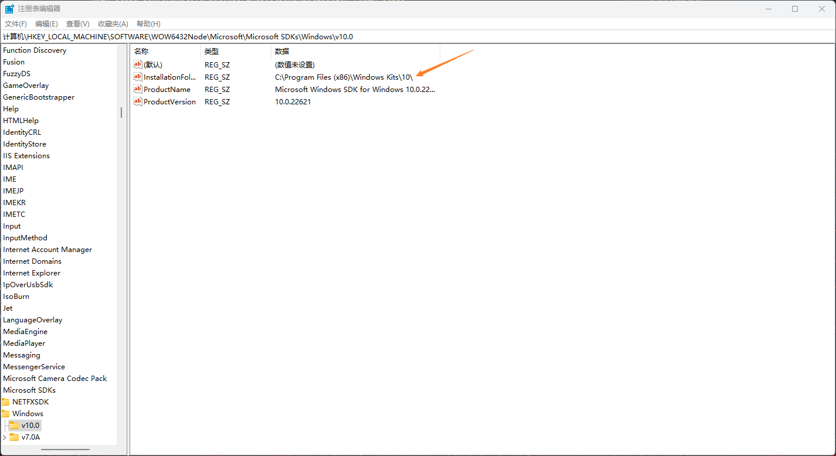Select the Internet Account Manager key
The height and width of the screenshot is (456, 836).
tap(47, 250)
